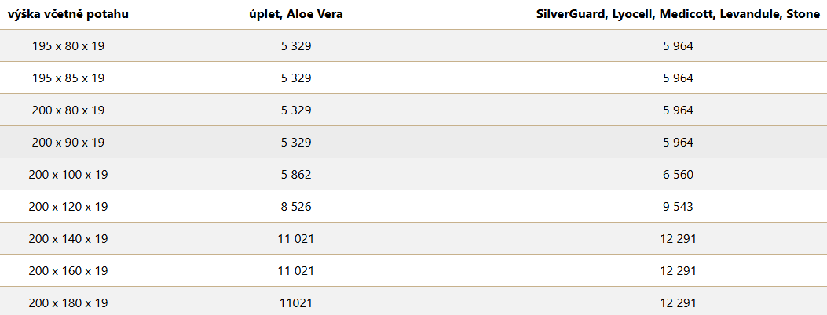Click the 5 862 price in Aloe Vera column
The height and width of the screenshot is (315, 827).
click(296, 174)
